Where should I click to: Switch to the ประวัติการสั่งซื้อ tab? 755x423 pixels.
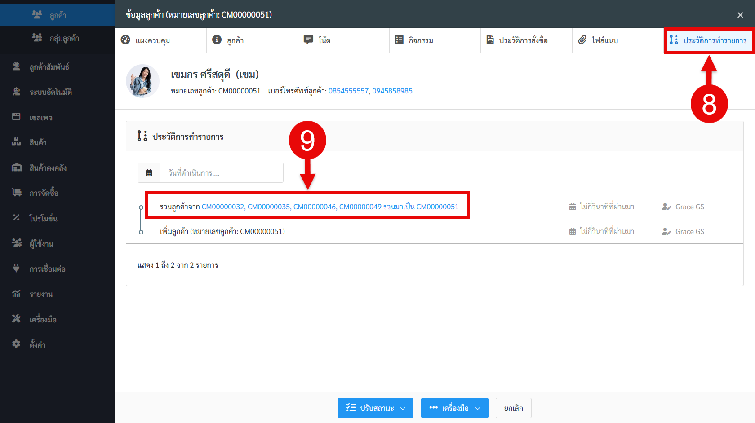[523, 40]
